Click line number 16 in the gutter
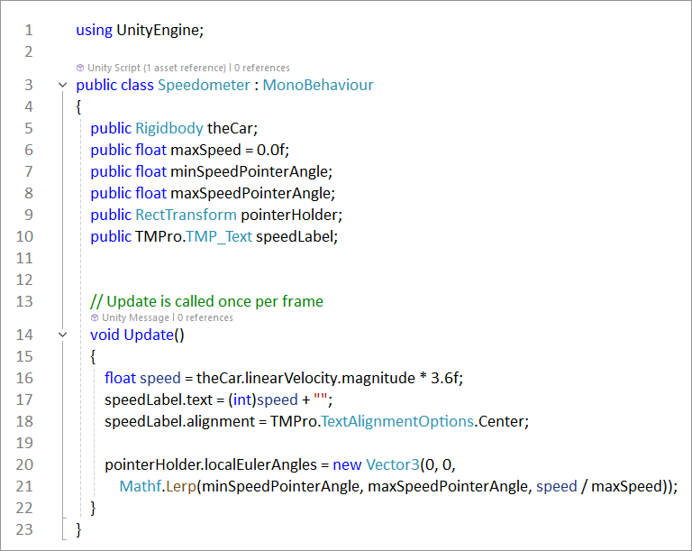 tap(24, 378)
